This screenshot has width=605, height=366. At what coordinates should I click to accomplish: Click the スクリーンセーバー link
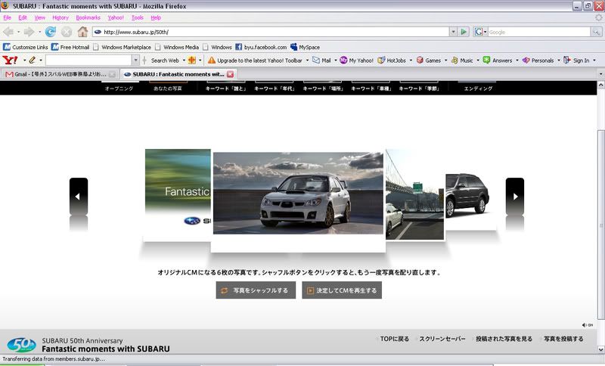click(x=442, y=339)
